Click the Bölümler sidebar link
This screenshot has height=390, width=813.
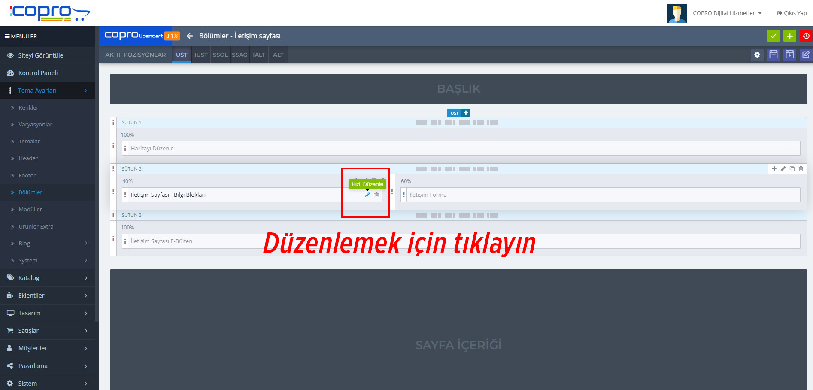point(30,192)
